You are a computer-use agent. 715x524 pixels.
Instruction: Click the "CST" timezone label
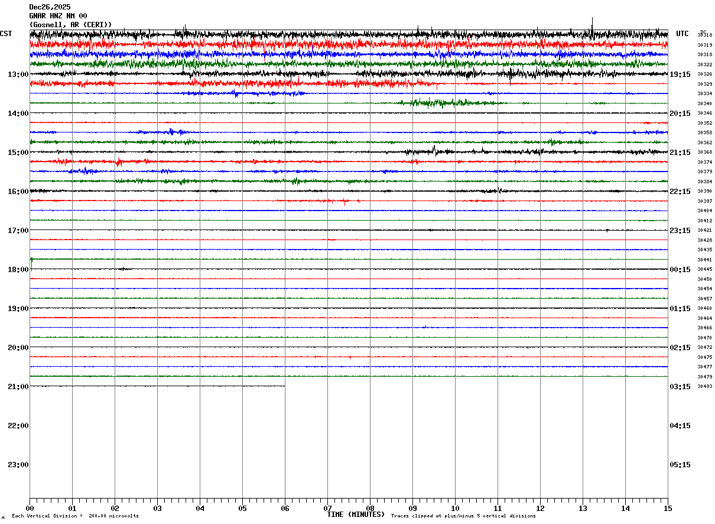tap(6, 34)
